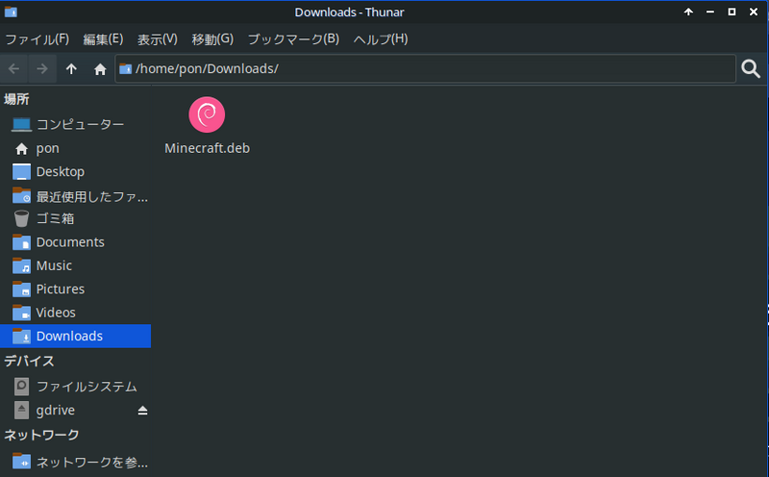
Task: Navigate to parent folder with up arrow
Action: click(71, 68)
